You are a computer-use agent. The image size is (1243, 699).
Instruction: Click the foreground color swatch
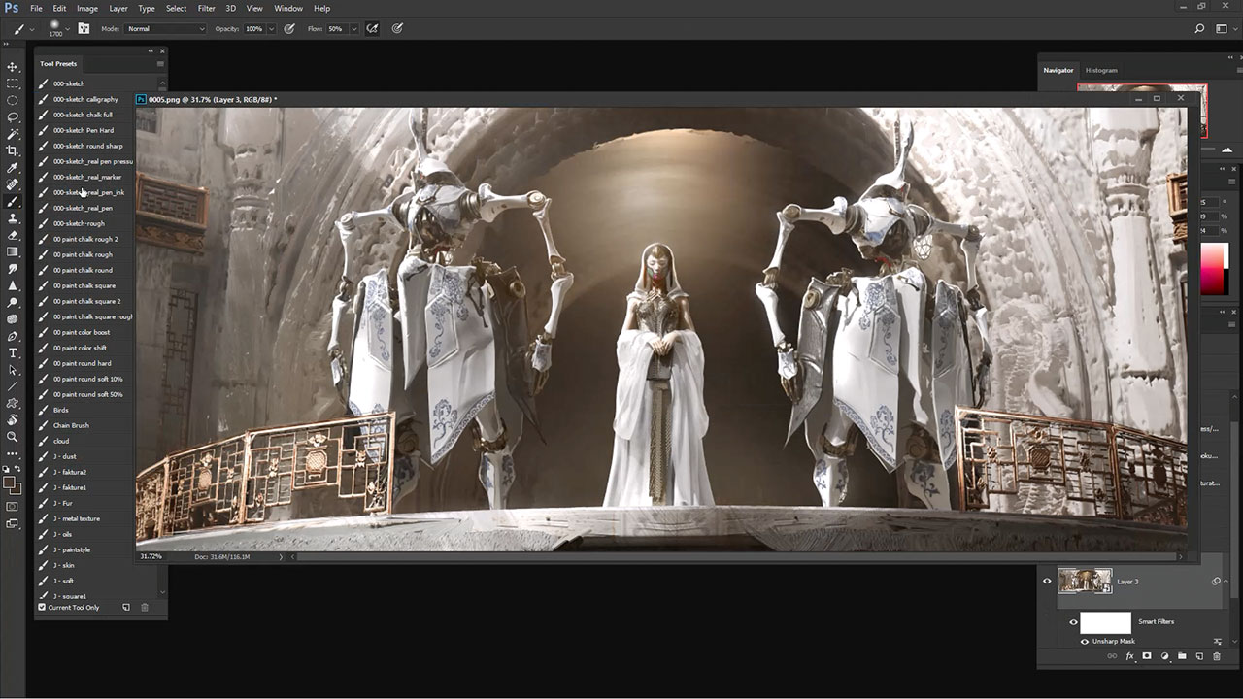[9, 482]
